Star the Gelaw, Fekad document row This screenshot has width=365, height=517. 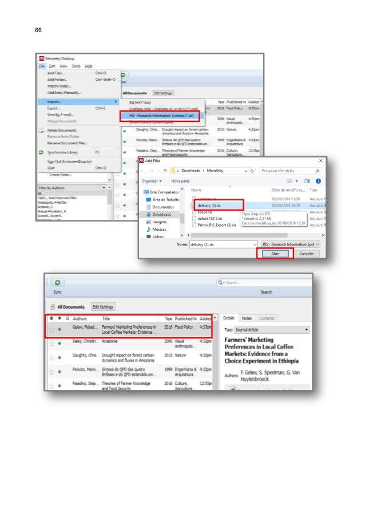click(x=51, y=329)
